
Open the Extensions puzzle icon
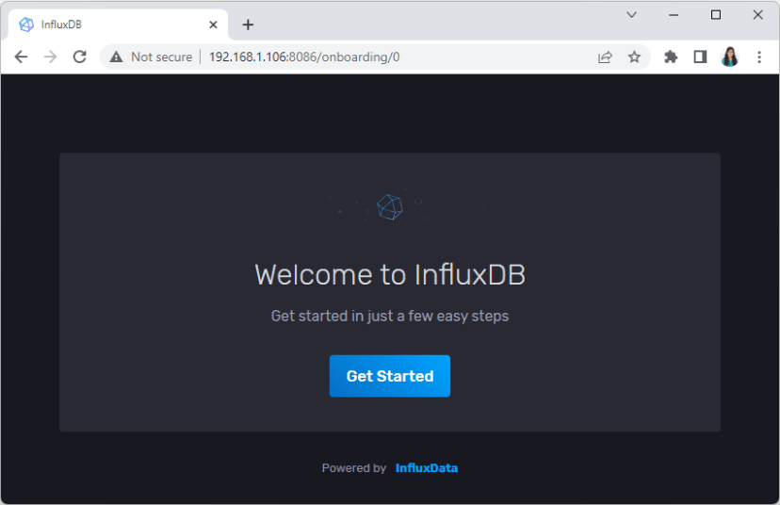point(671,57)
